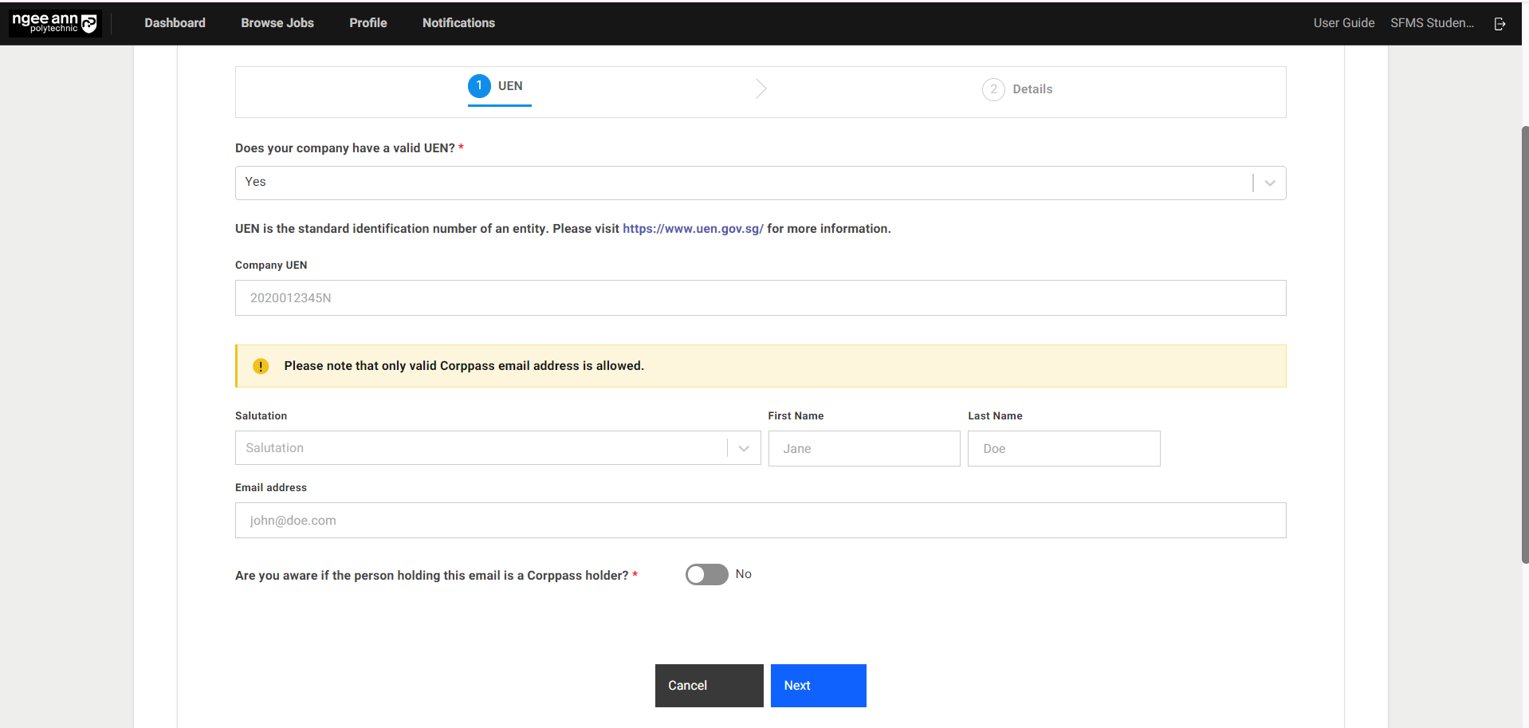This screenshot has width=1529, height=728.
Task: Open the Profile page
Action: (x=368, y=23)
